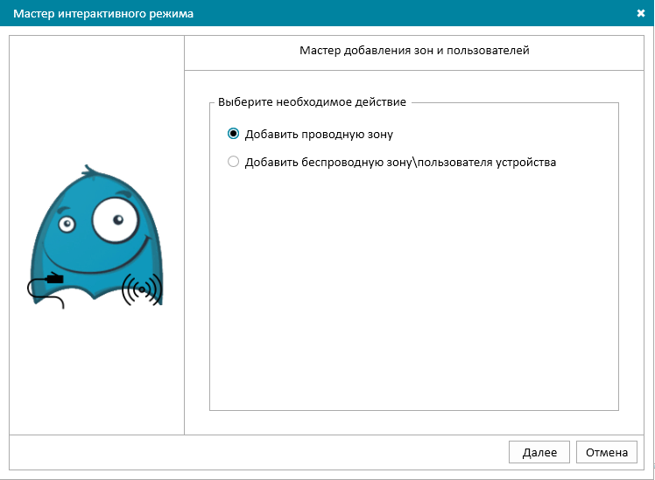
Task: Click the "Мастер добавления зон и пользователей" heading
Action: [x=414, y=51]
